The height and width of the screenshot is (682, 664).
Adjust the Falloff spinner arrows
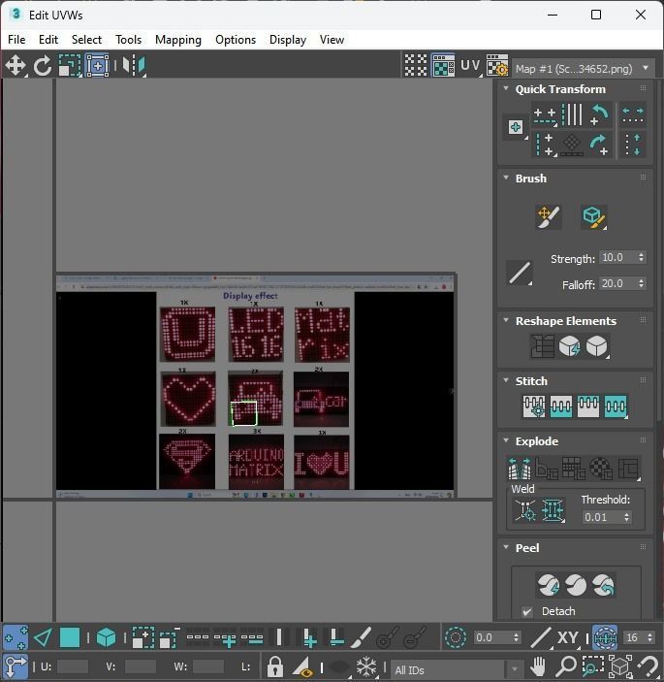pos(641,283)
